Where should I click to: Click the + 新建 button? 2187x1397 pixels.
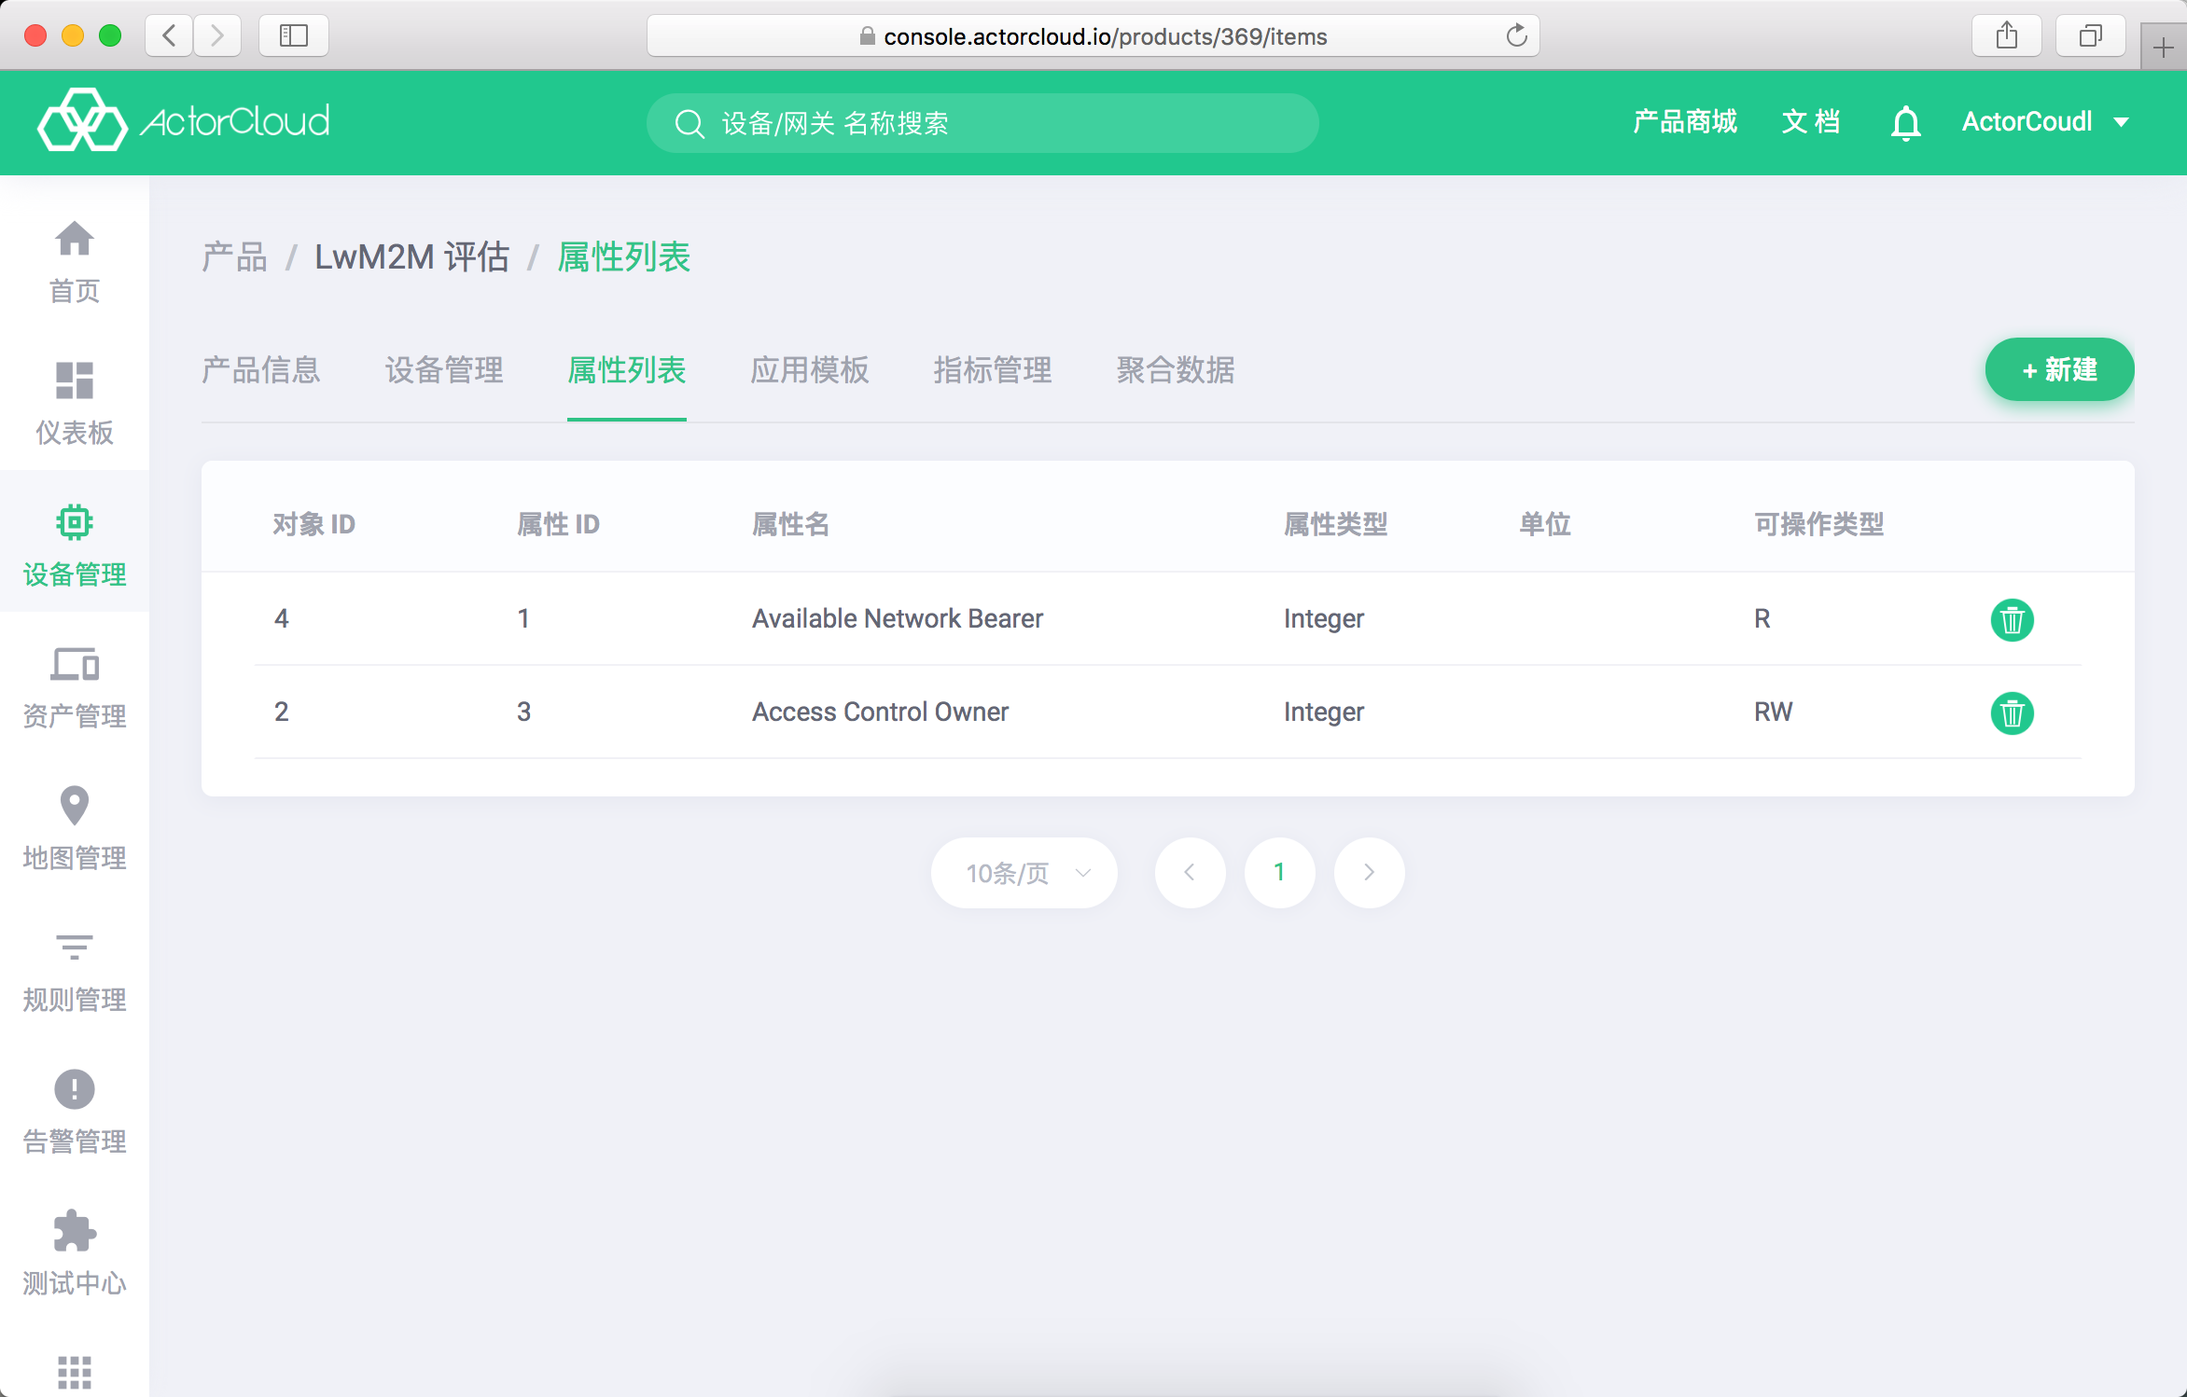[x=2059, y=369]
